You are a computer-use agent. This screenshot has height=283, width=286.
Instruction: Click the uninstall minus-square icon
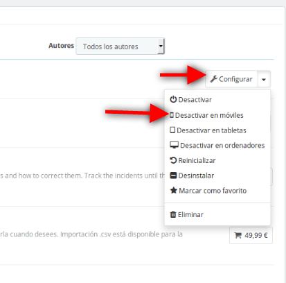173,175
